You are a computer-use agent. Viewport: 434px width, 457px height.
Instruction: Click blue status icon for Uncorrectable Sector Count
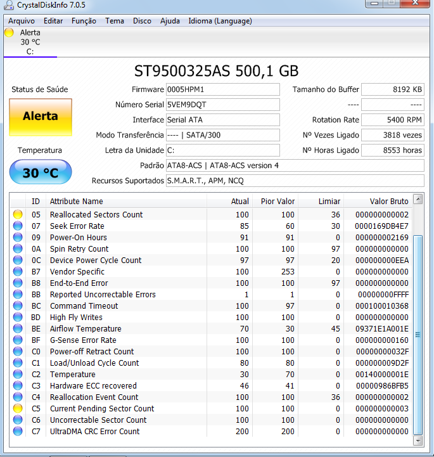[18, 420]
